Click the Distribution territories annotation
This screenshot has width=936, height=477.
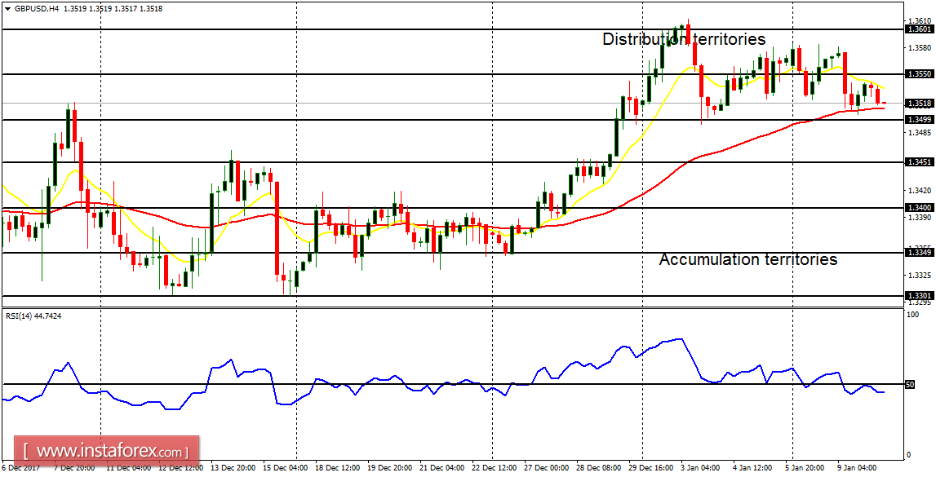click(x=684, y=38)
